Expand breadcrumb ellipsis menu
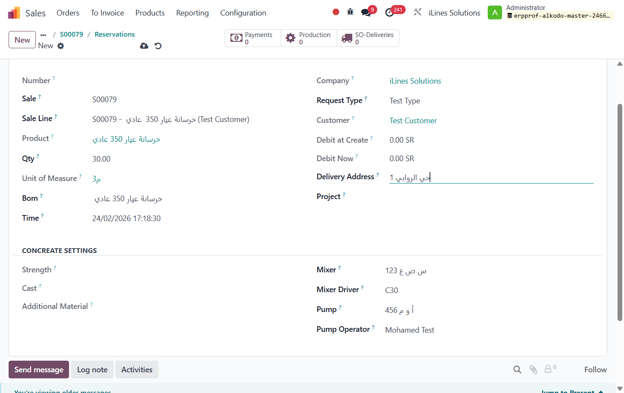The height and width of the screenshot is (393, 624). click(x=43, y=35)
